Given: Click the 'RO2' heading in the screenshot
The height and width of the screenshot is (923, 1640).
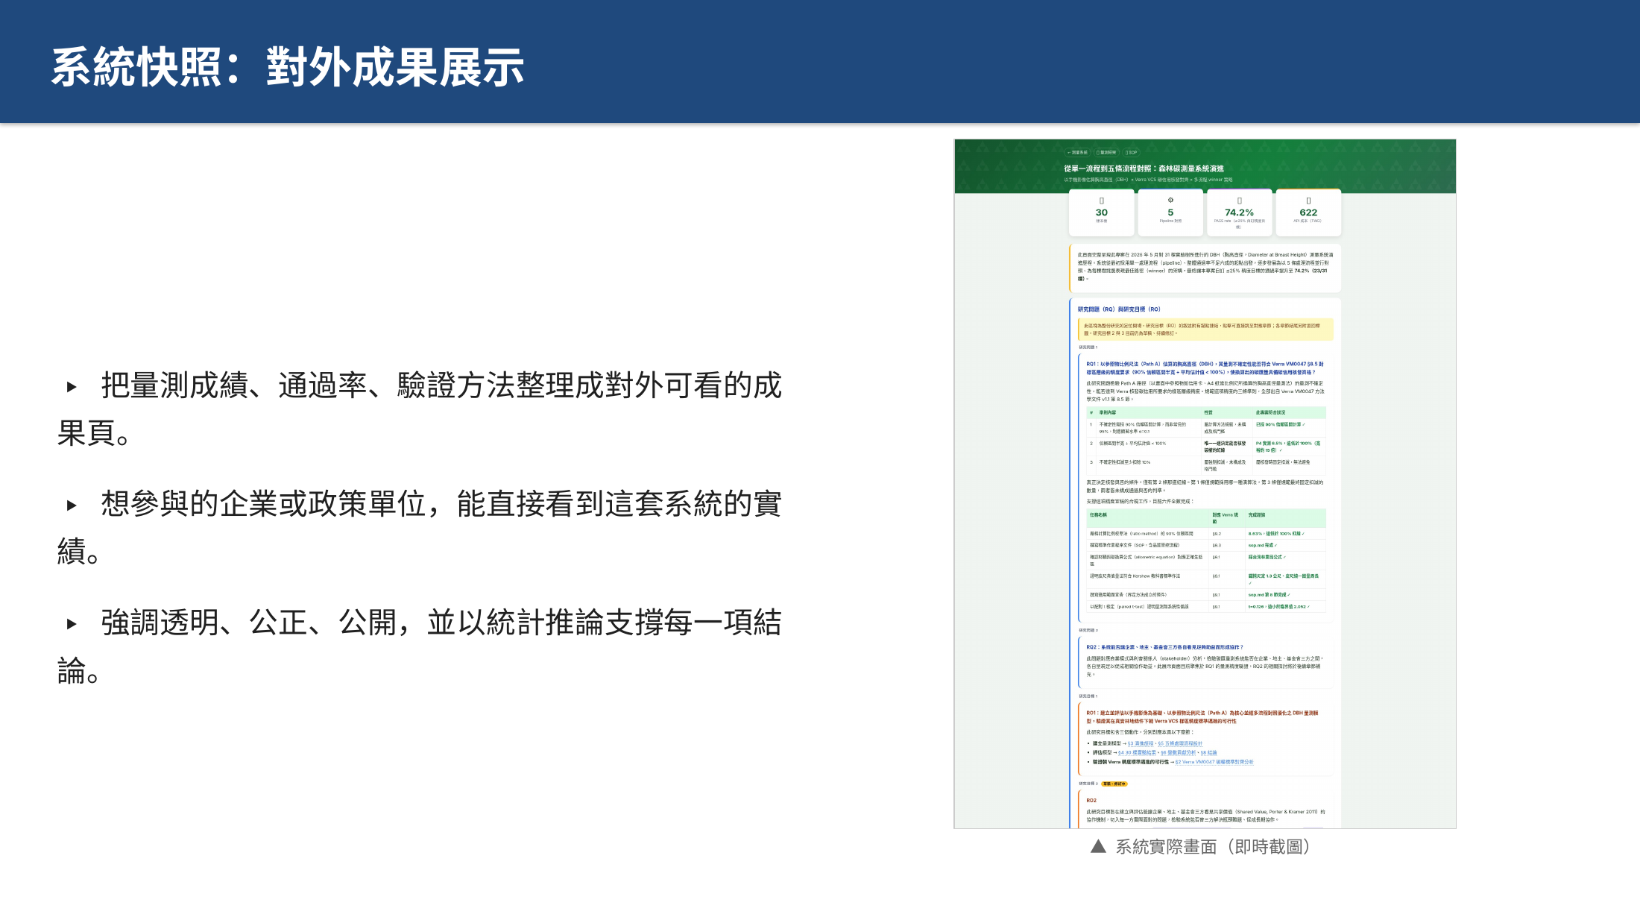Looking at the screenshot, I should tap(1091, 800).
